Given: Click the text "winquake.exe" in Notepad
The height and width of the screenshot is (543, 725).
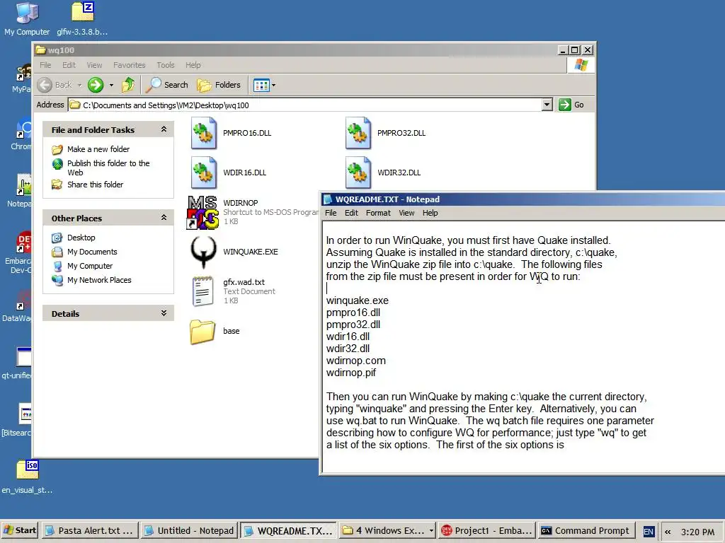Looking at the screenshot, I should [x=358, y=300].
